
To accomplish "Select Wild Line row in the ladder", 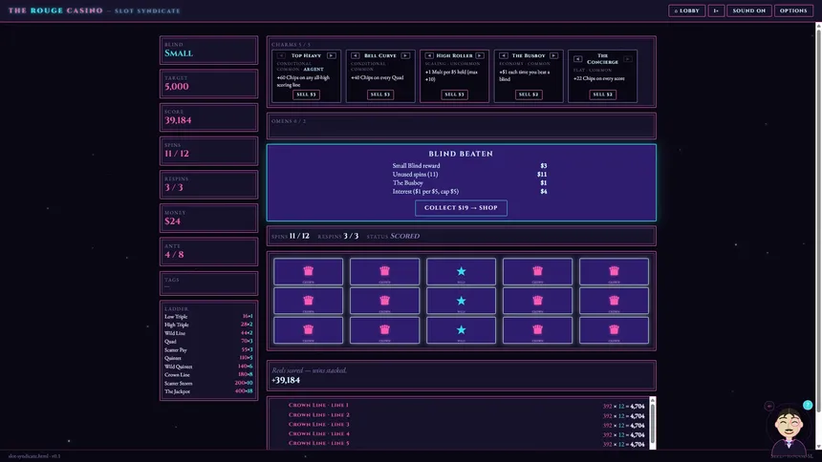I will click(x=208, y=333).
